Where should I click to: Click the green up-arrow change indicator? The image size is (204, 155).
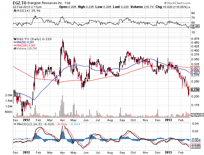(x=189, y=7)
